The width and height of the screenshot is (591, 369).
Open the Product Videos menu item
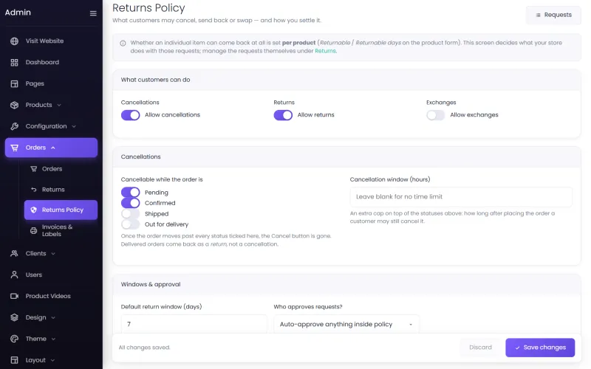(51, 296)
